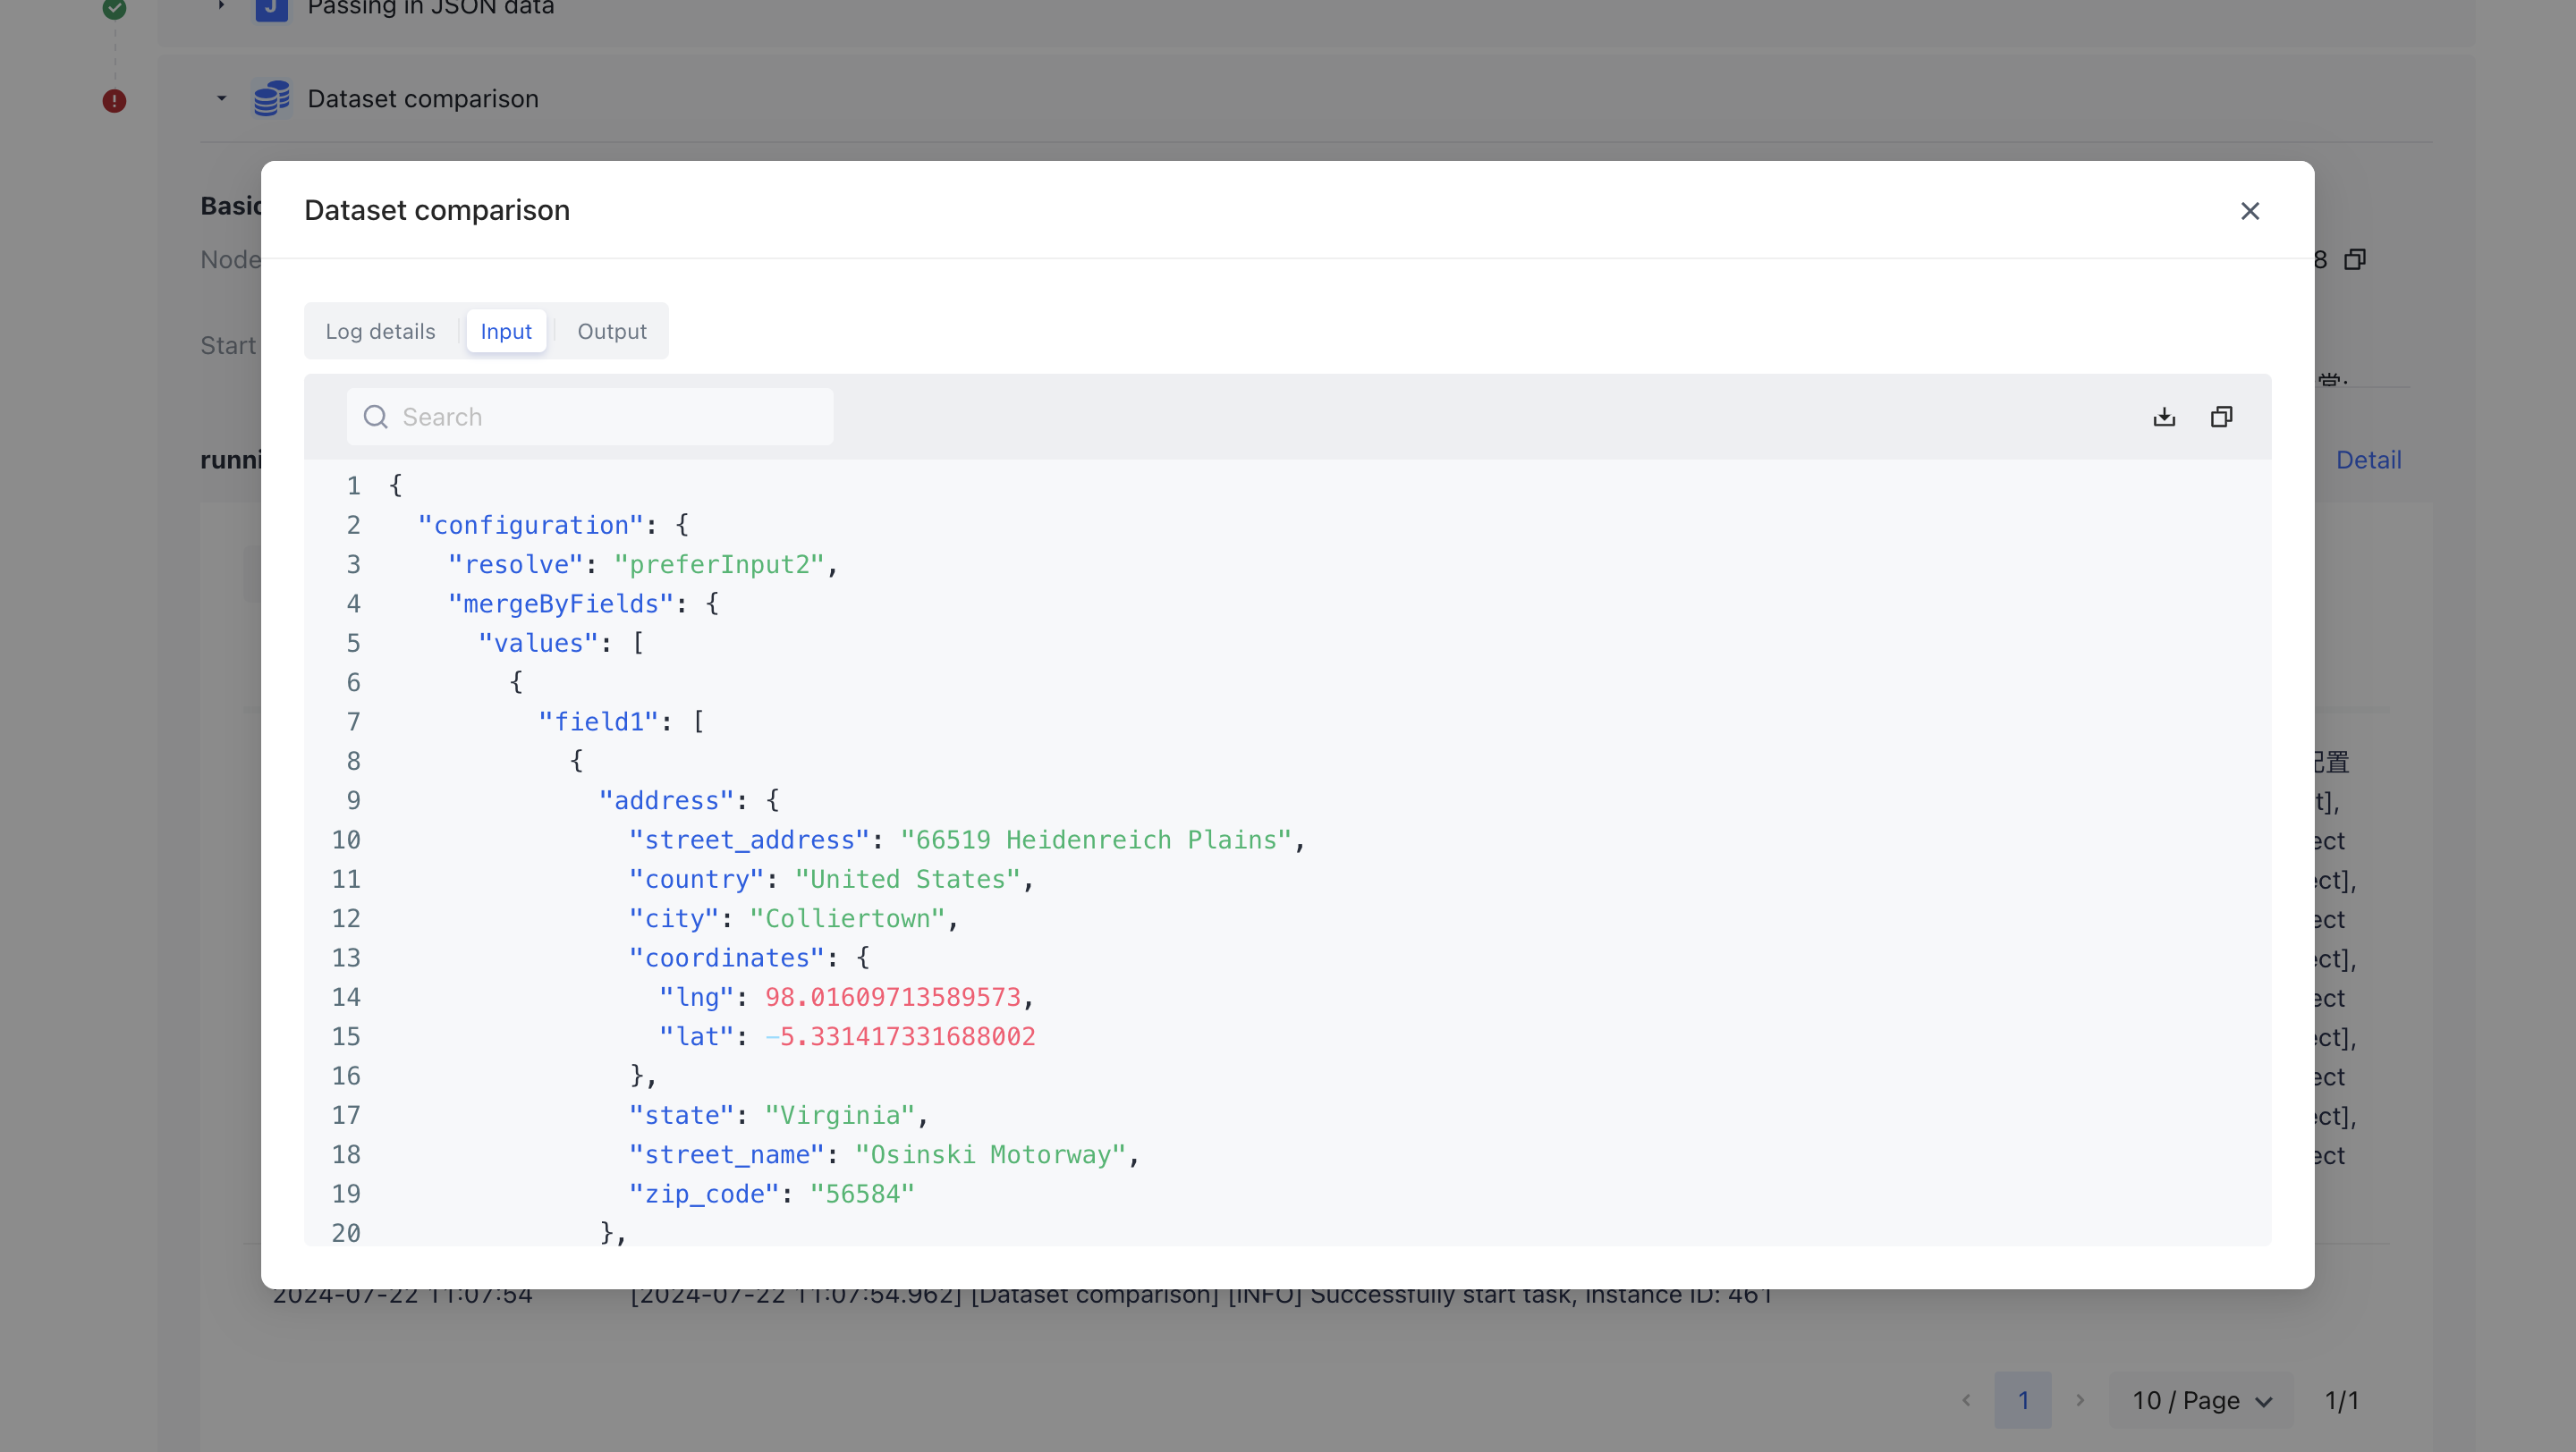Click the Dataset comparison database icon
The image size is (2576, 1452).
click(271, 99)
